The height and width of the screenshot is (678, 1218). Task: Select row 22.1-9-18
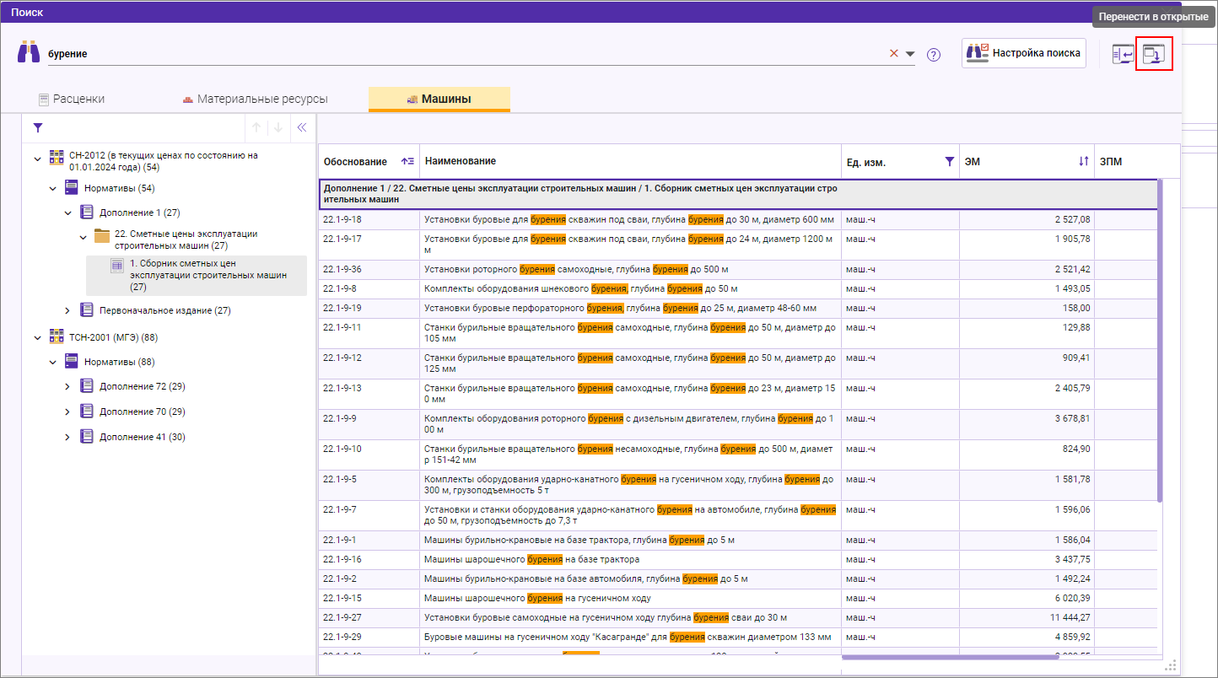coord(739,219)
